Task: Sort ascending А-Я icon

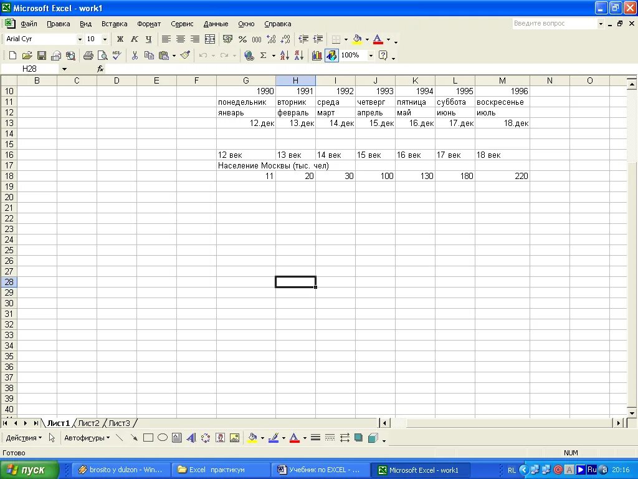Action: point(285,56)
